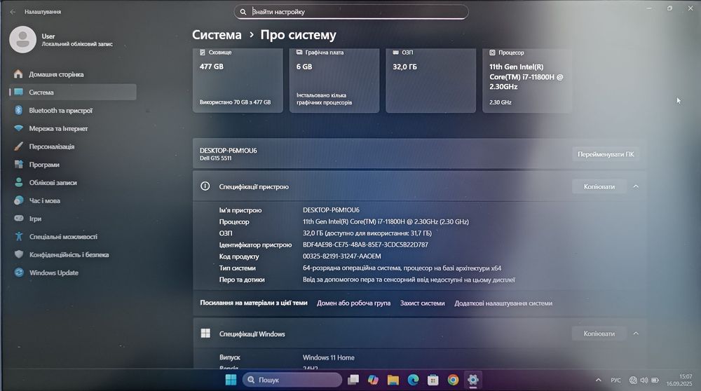Open the Сховище 477 GB card
Screen dimensions: 701x391
238,81
